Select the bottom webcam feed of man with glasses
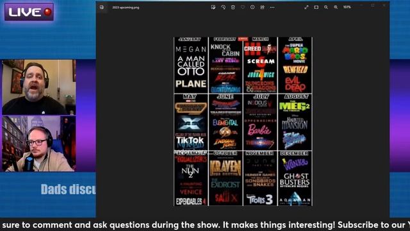This screenshot has width=410, height=231. (x=39, y=144)
